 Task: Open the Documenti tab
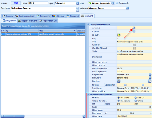[x=73, y=16]
